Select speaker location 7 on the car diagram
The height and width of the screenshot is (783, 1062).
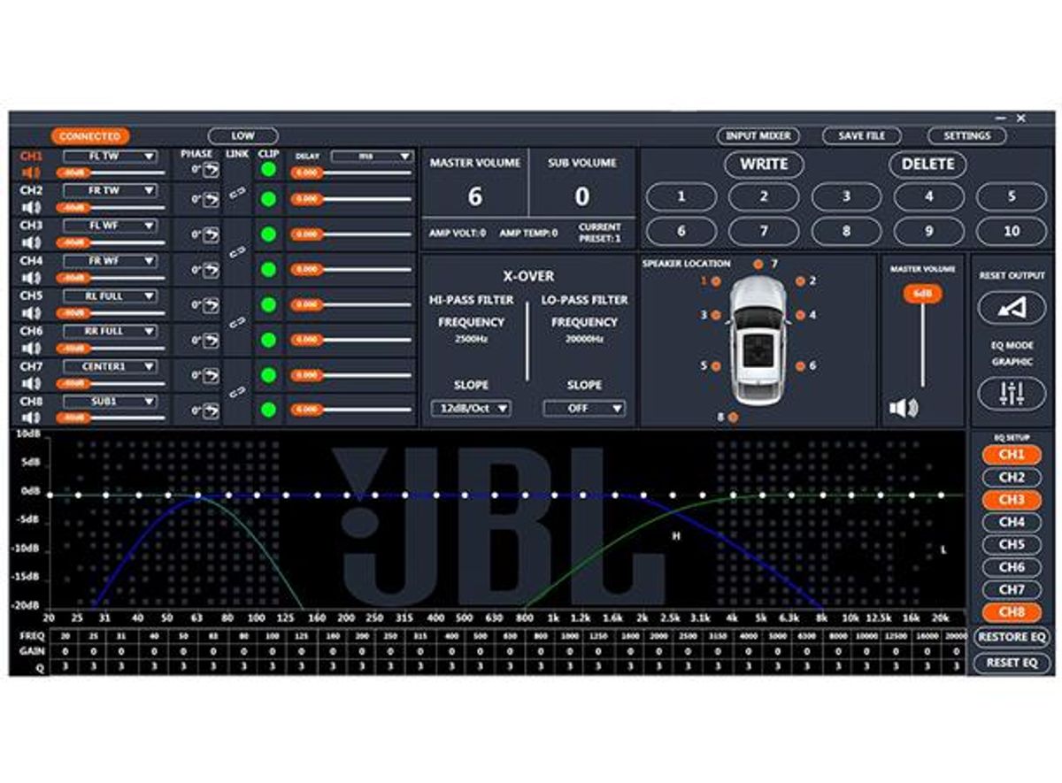tap(758, 264)
